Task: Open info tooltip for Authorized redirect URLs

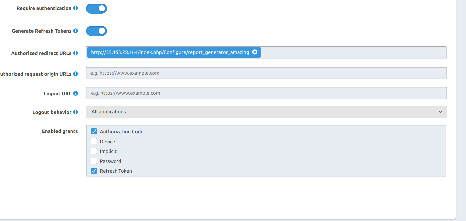Action: point(76,53)
